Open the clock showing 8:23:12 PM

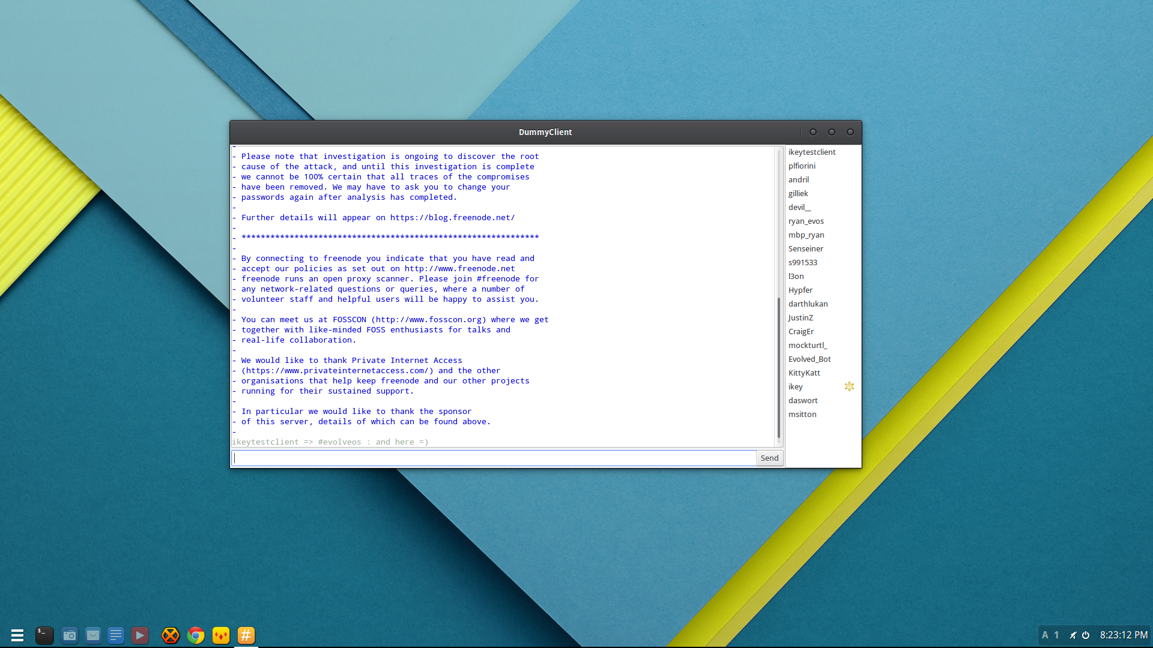point(1124,635)
